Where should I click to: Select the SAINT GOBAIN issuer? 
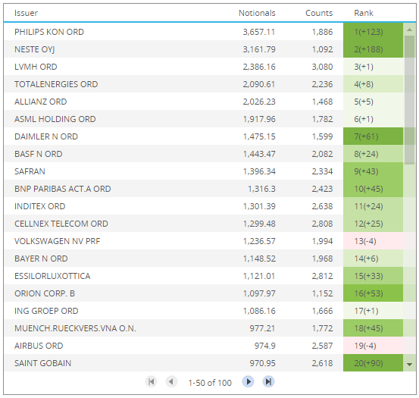click(42, 363)
